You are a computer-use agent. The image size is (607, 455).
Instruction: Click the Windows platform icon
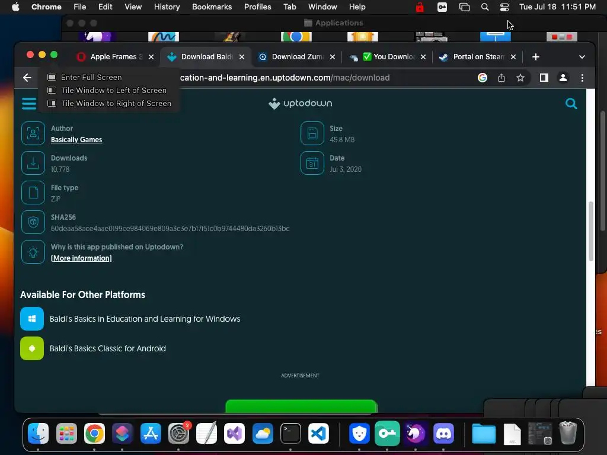(x=32, y=319)
